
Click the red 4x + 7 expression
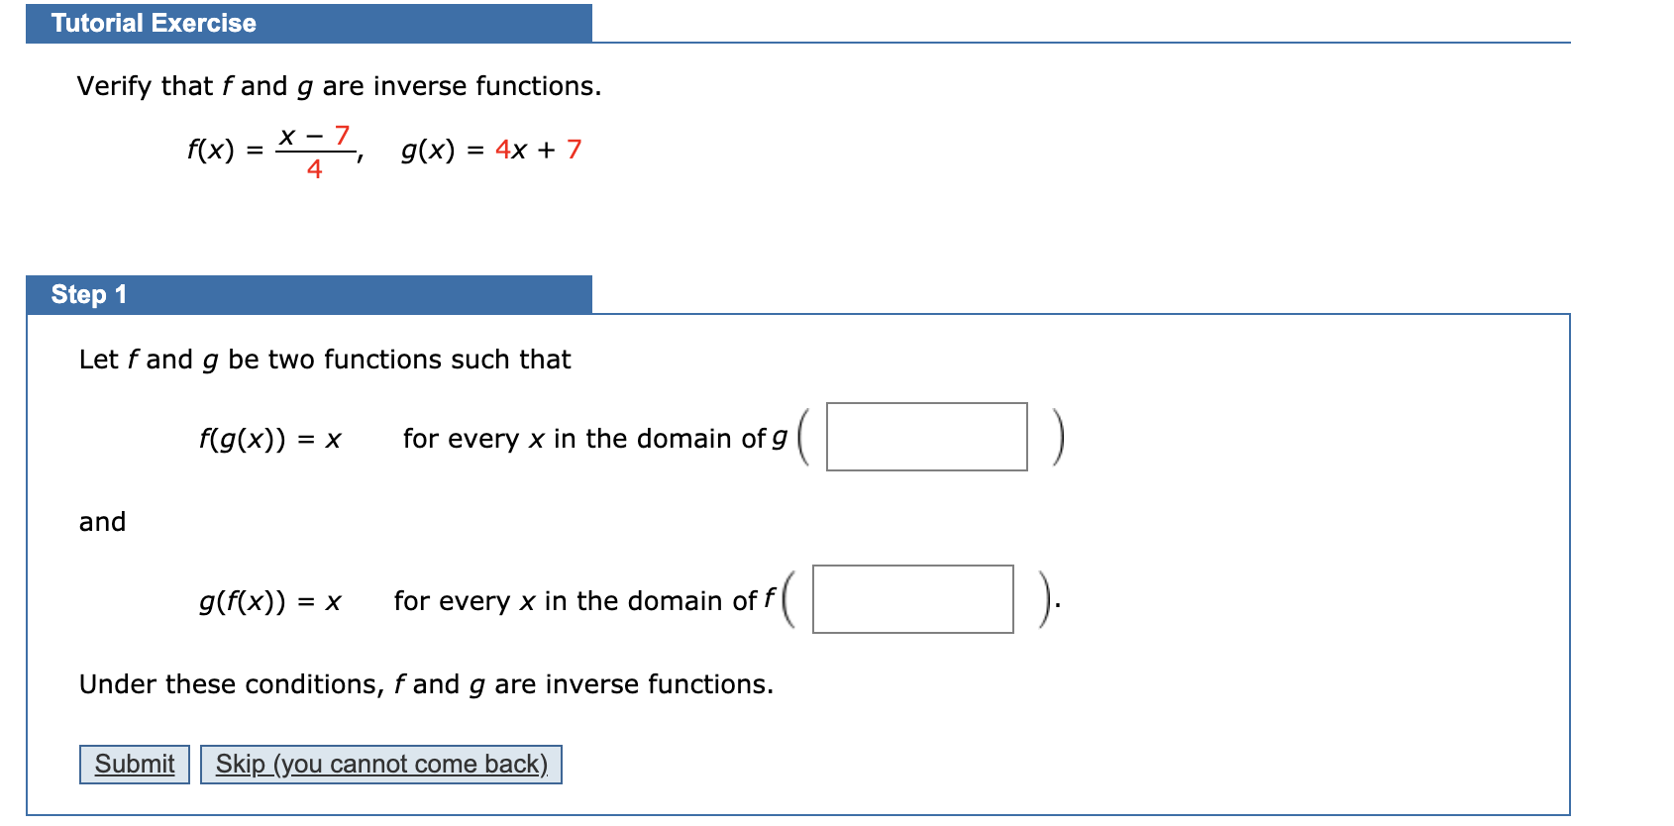click(x=538, y=150)
